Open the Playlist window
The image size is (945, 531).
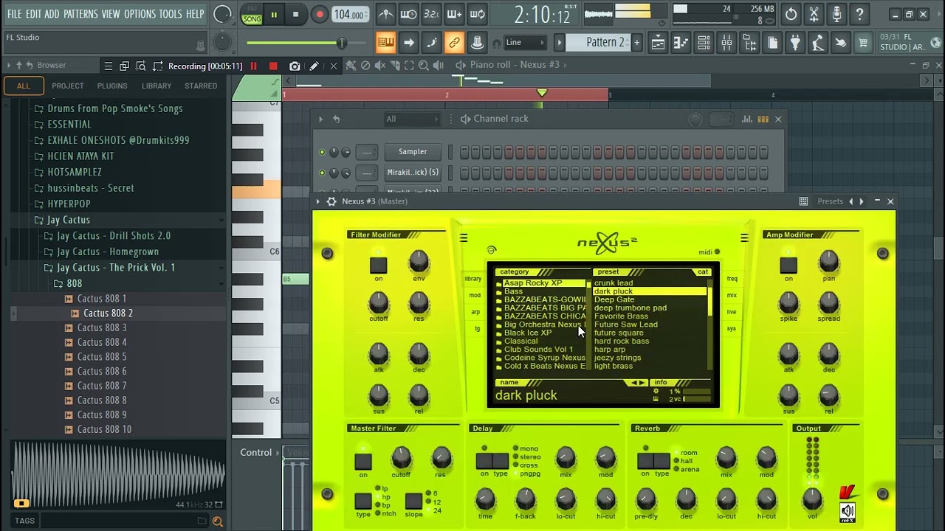(658, 43)
